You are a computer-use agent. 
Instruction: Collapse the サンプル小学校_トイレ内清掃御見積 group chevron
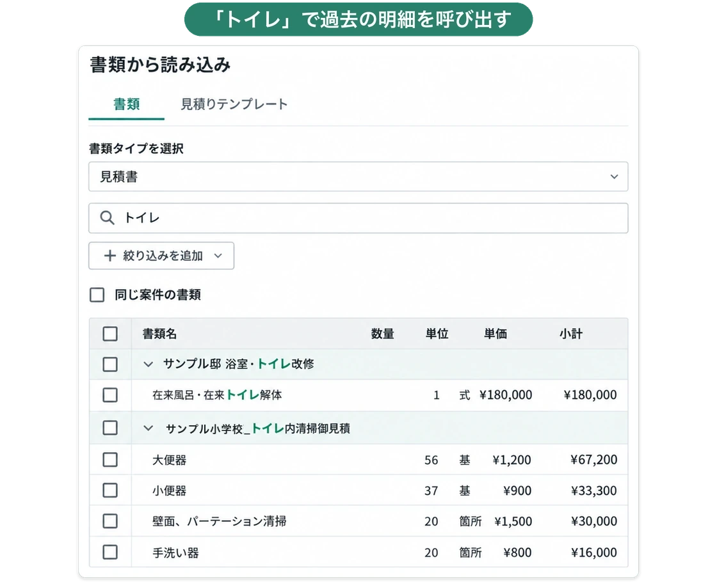[x=148, y=428]
